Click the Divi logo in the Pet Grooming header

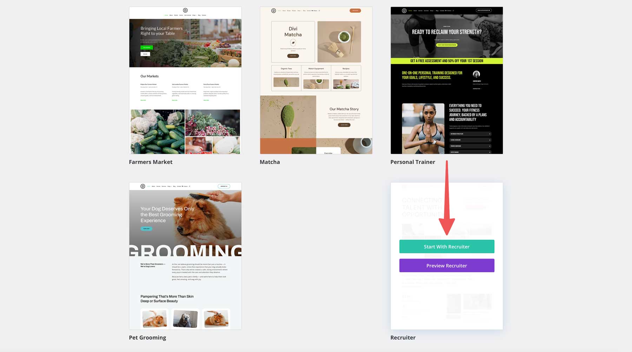pos(143,186)
